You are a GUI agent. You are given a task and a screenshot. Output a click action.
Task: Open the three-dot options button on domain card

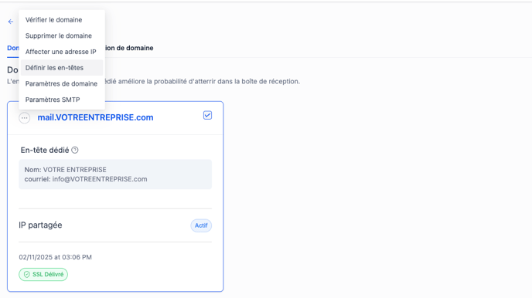coord(25,118)
